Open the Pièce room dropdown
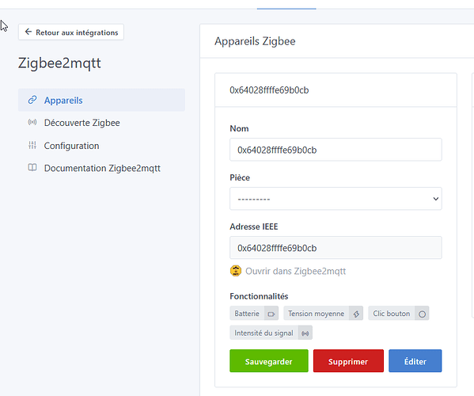Viewport: 474px width, 396px height. pyautogui.click(x=336, y=199)
